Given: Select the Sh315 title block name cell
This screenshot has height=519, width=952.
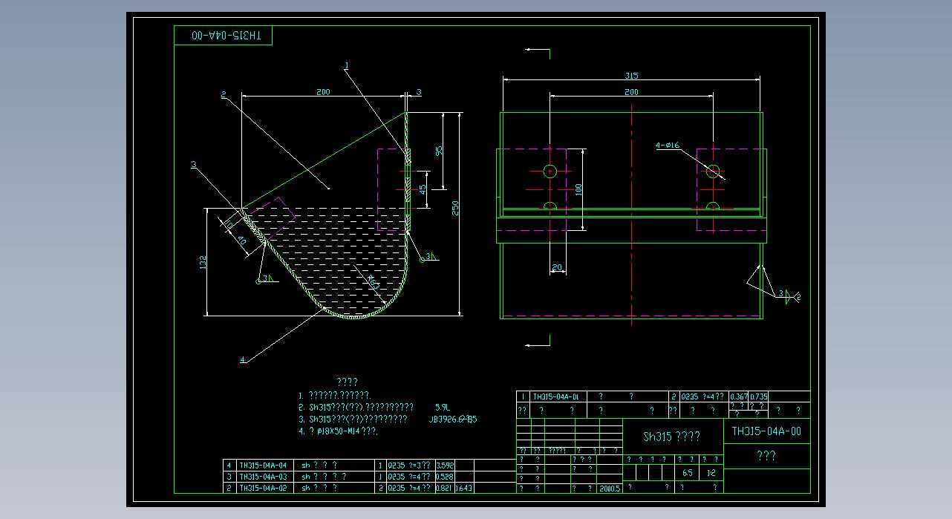Looking at the screenshot, I should coord(671,437).
